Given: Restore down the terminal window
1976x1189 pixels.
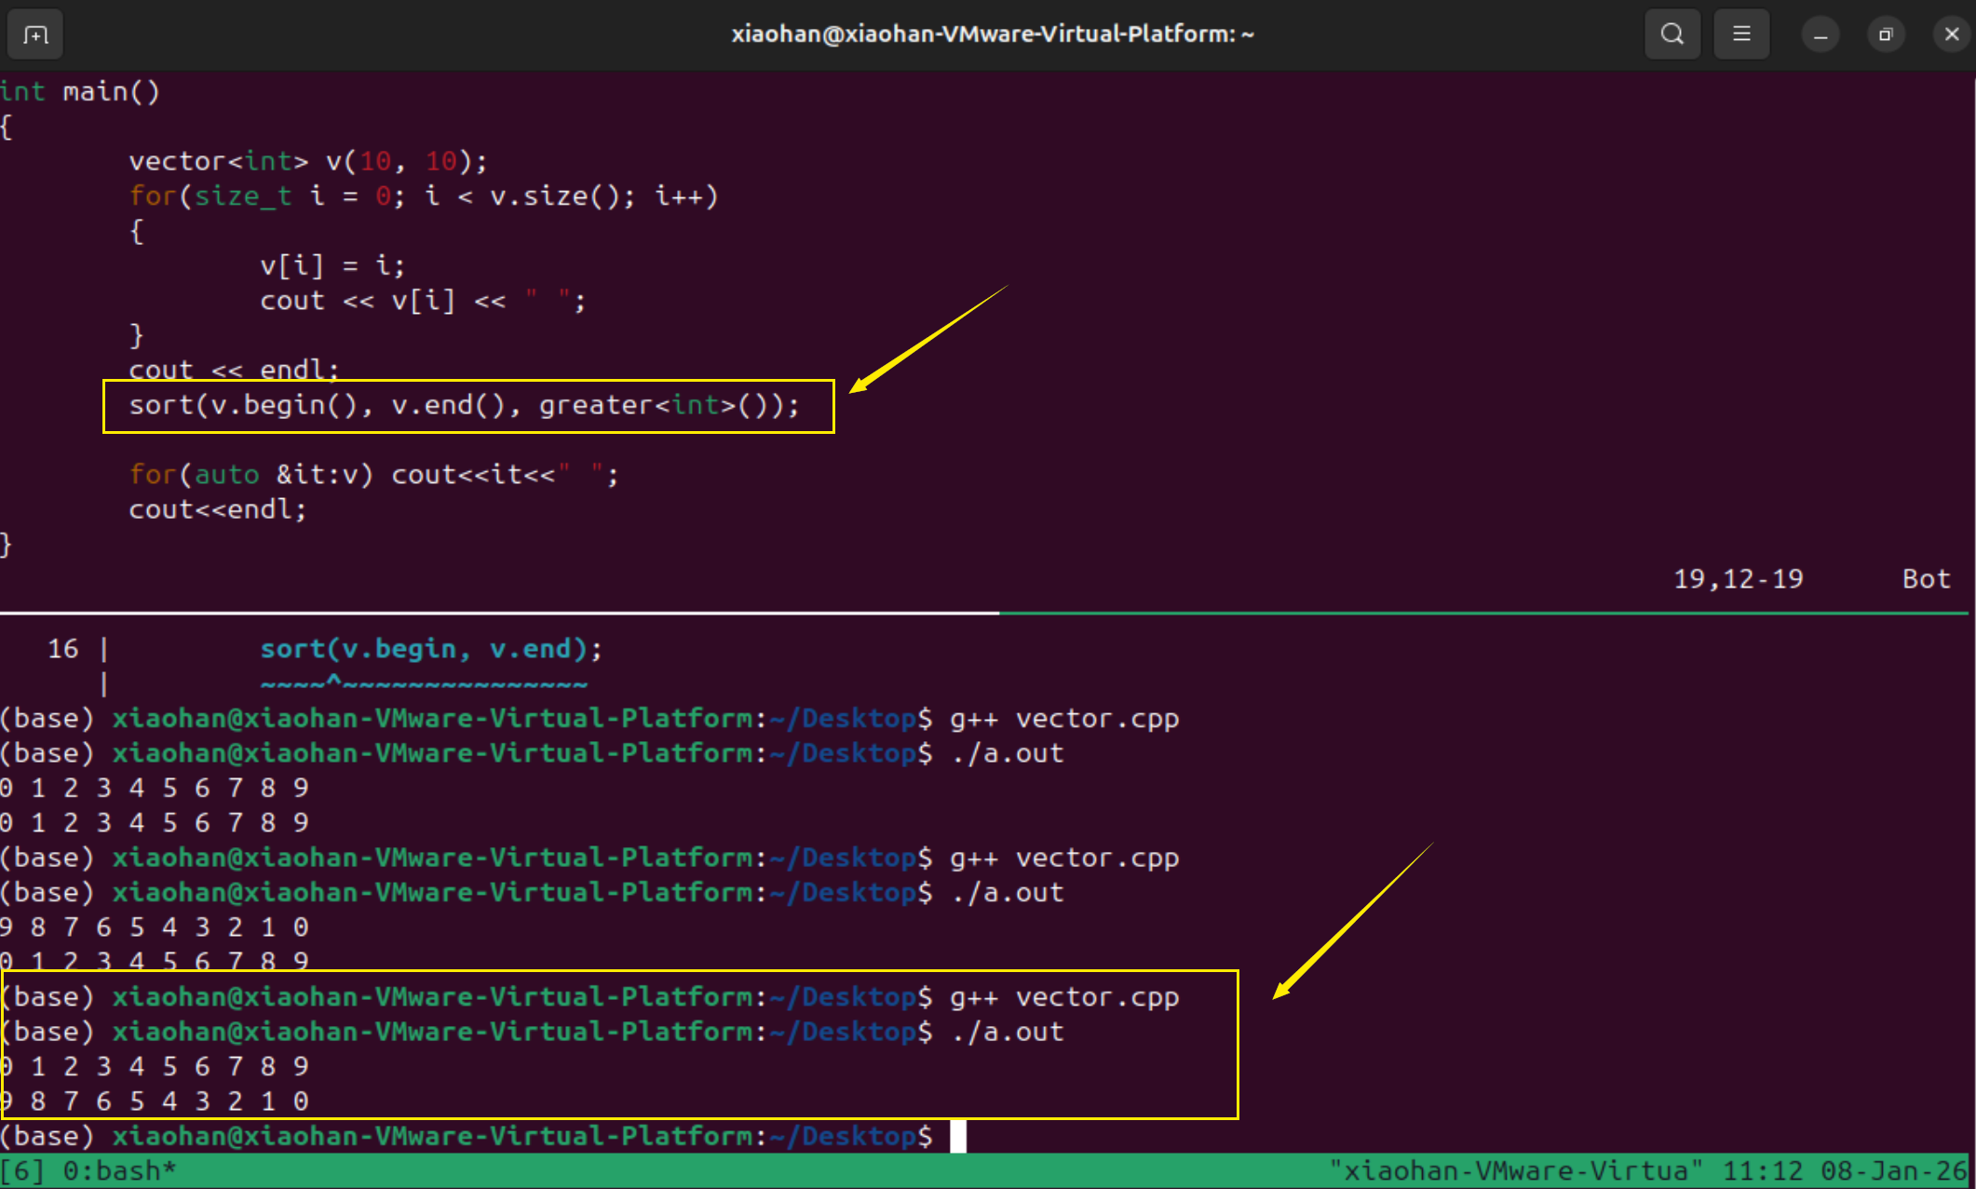Looking at the screenshot, I should (1886, 34).
